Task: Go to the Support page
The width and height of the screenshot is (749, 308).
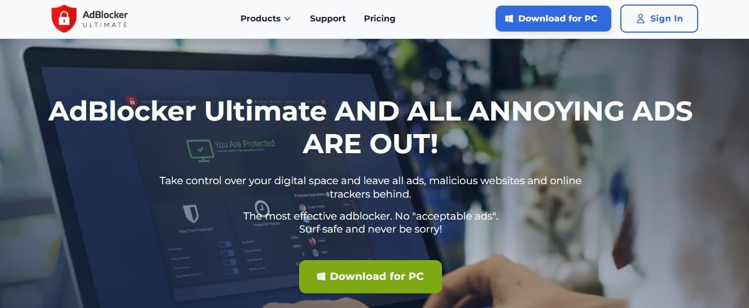Action: (x=328, y=19)
